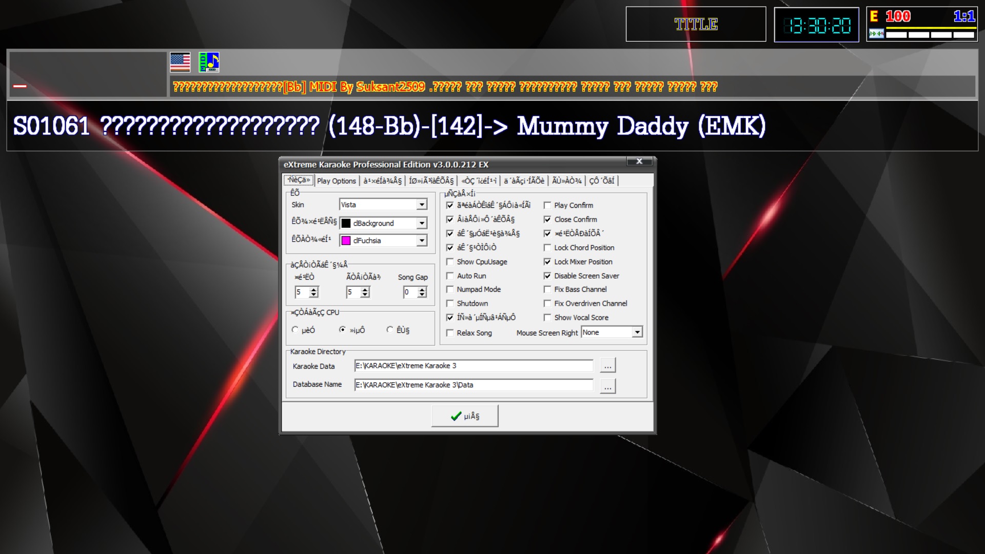Enable Fix Overdriven Channel
985x554 pixels.
tap(547, 304)
